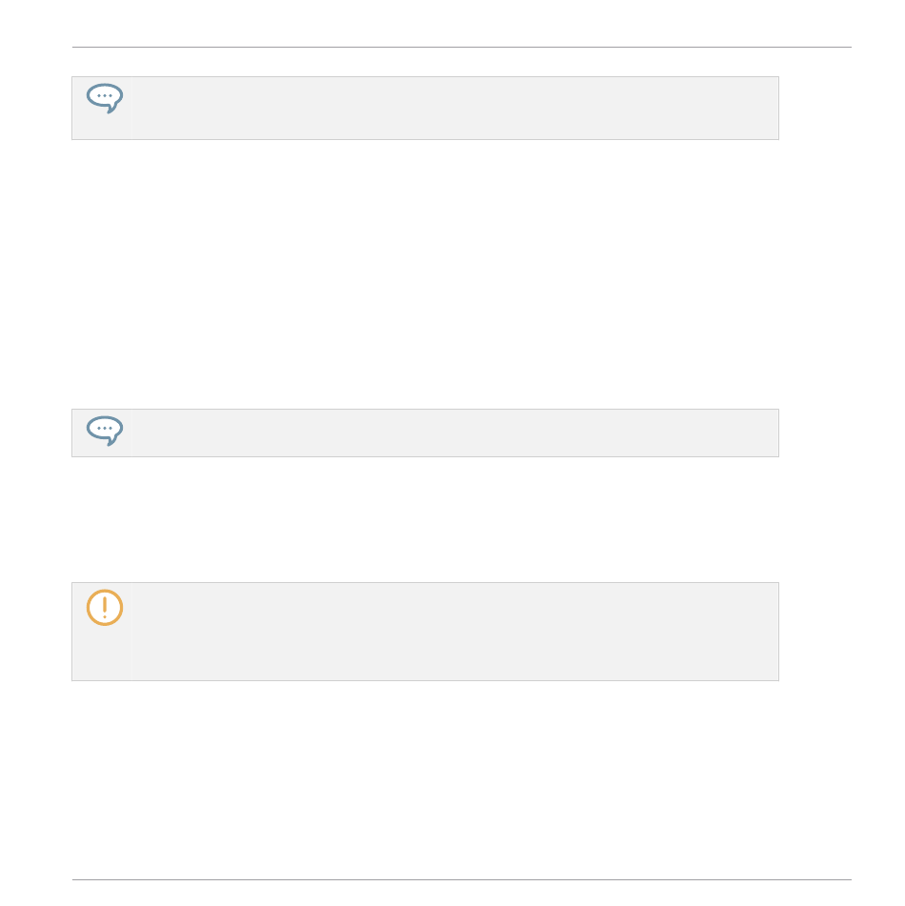Click the empty space beneath the warning box
905x906 pixels.
[x=425, y=780]
